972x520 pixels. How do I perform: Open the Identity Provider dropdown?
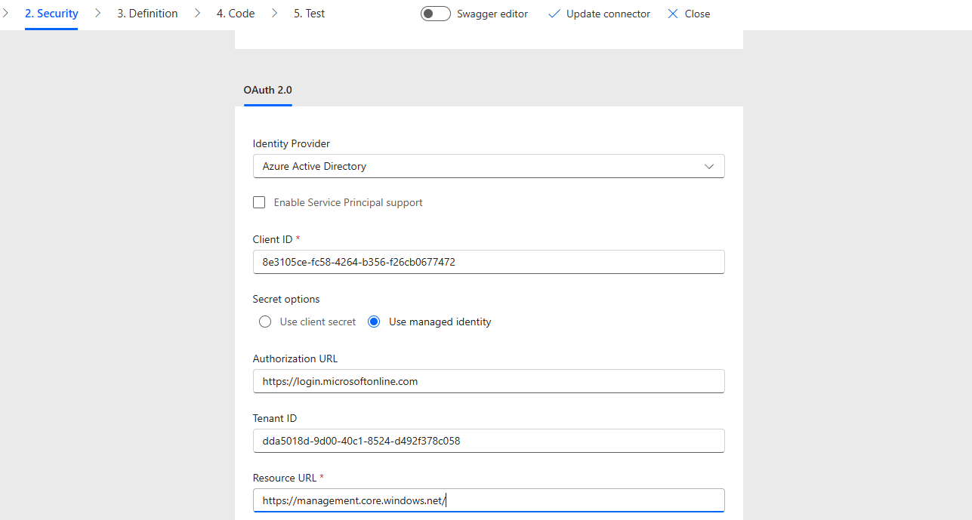pos(488,166)
